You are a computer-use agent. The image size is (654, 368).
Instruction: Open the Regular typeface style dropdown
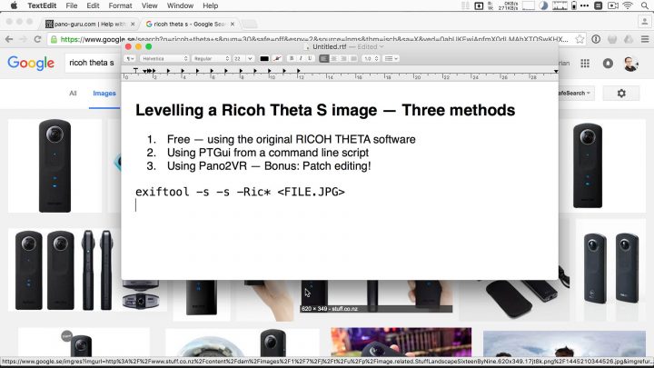click(x=211, y=58)
